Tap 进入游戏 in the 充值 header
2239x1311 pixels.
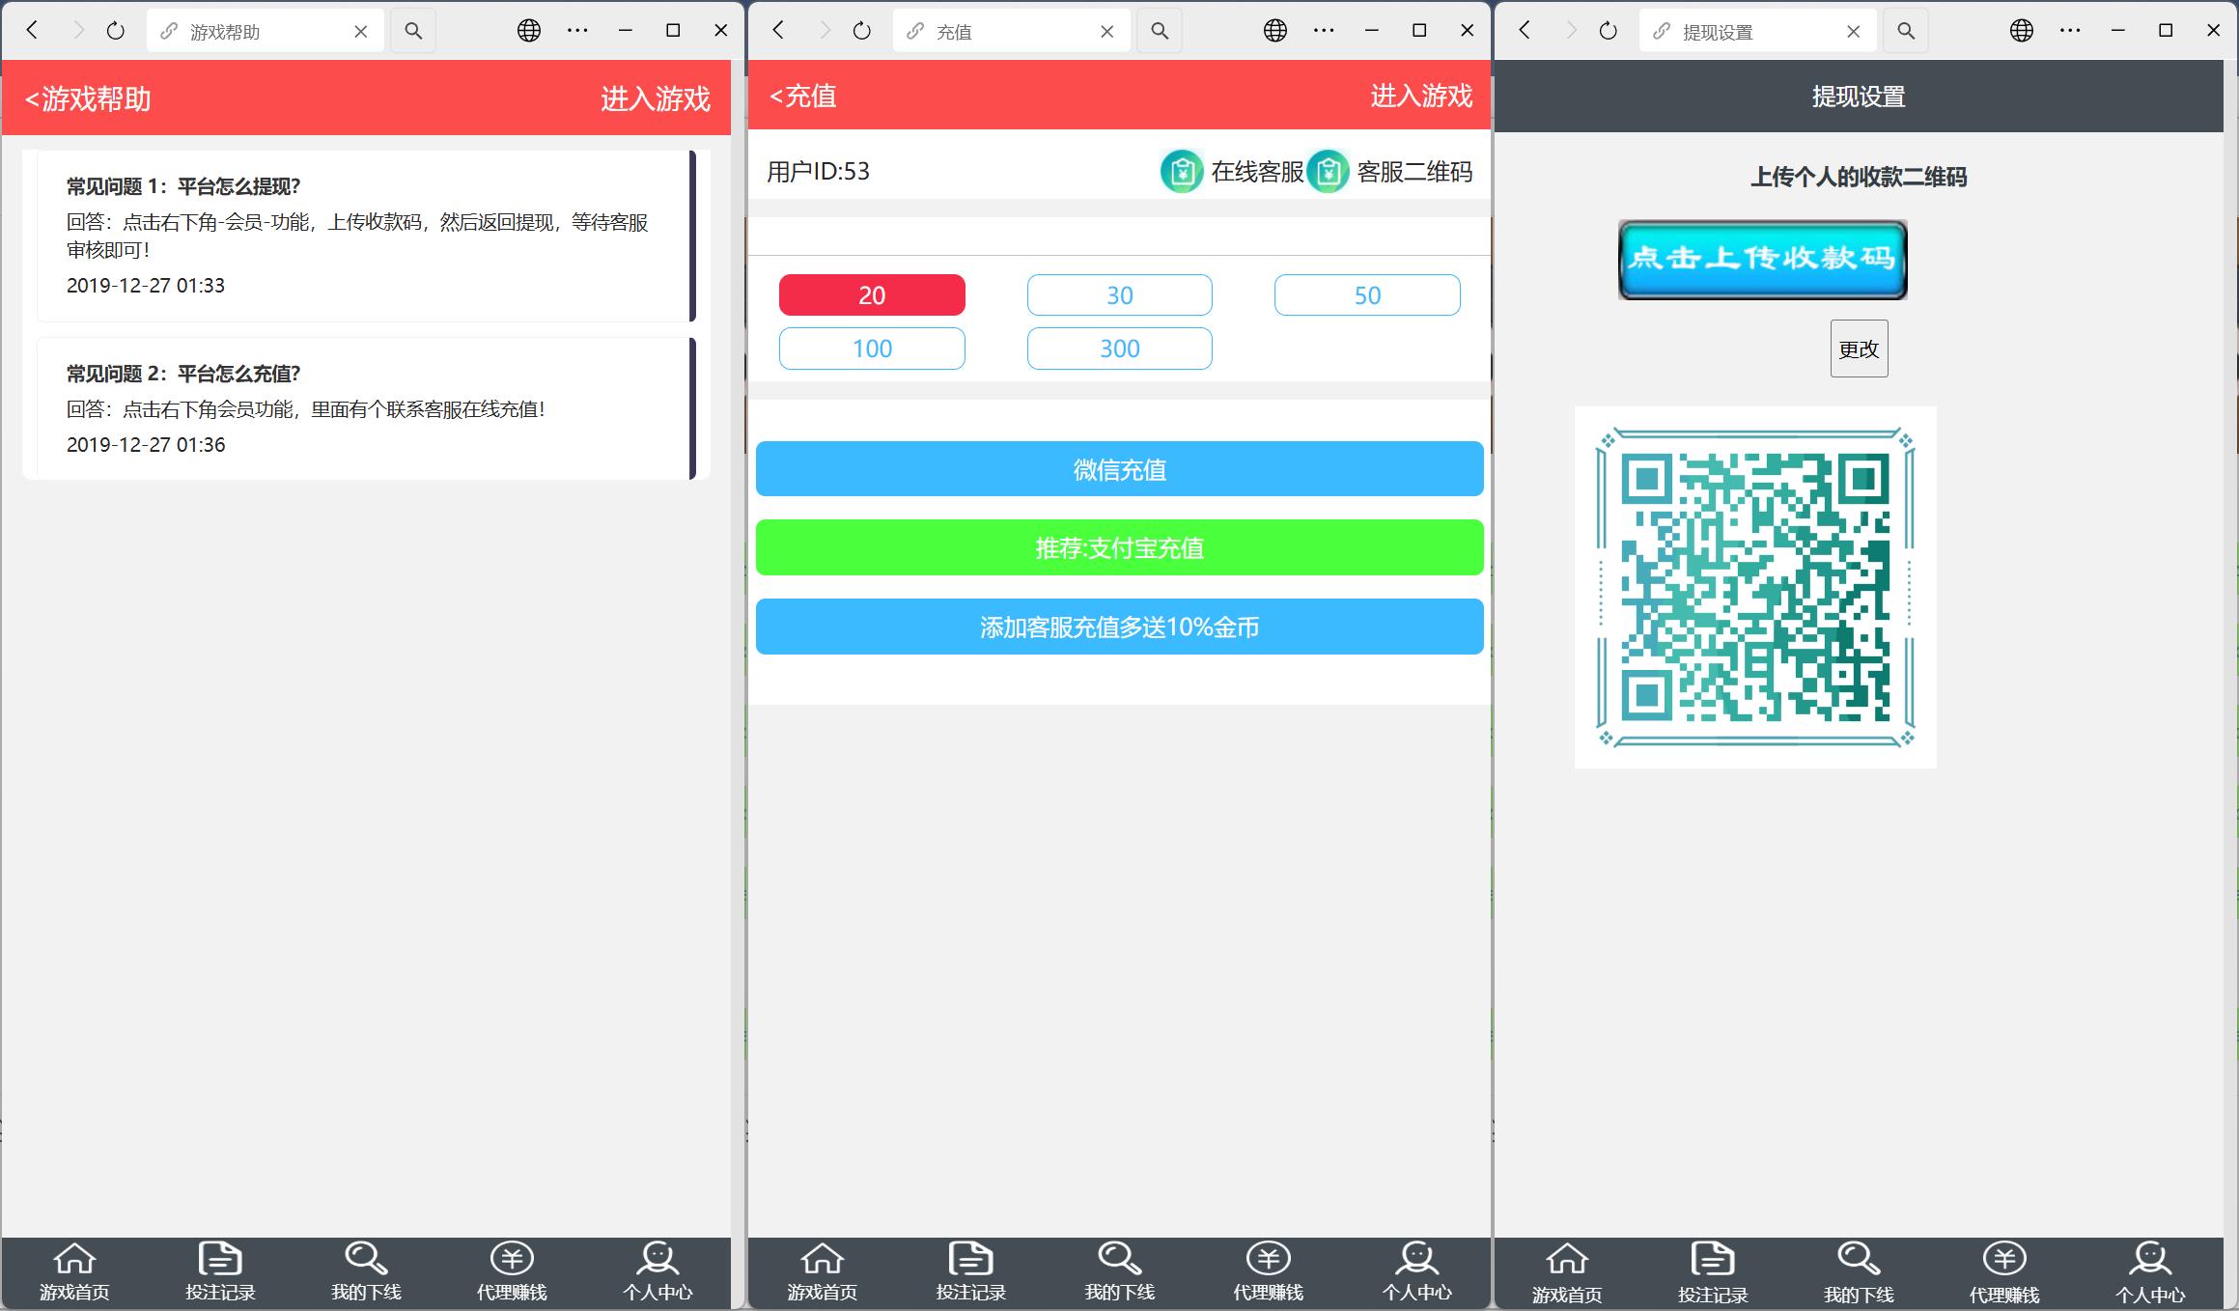point(1421,96)
